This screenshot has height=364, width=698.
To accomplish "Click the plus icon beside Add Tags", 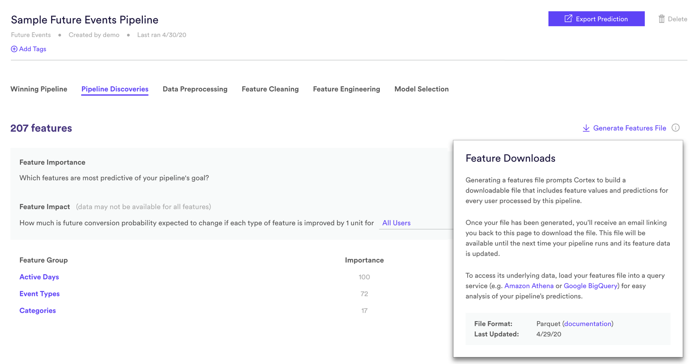I will click(x=14, y=49).
